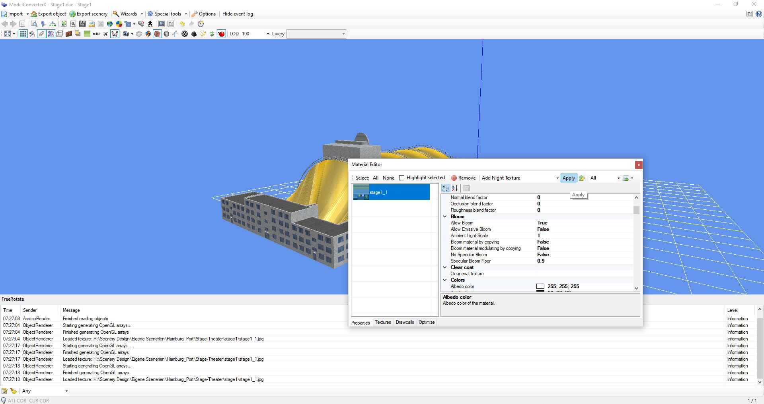This screenshot has height=404, width=764.
Task: Collapse the Colors property group
Action: [x=445, y=280]
